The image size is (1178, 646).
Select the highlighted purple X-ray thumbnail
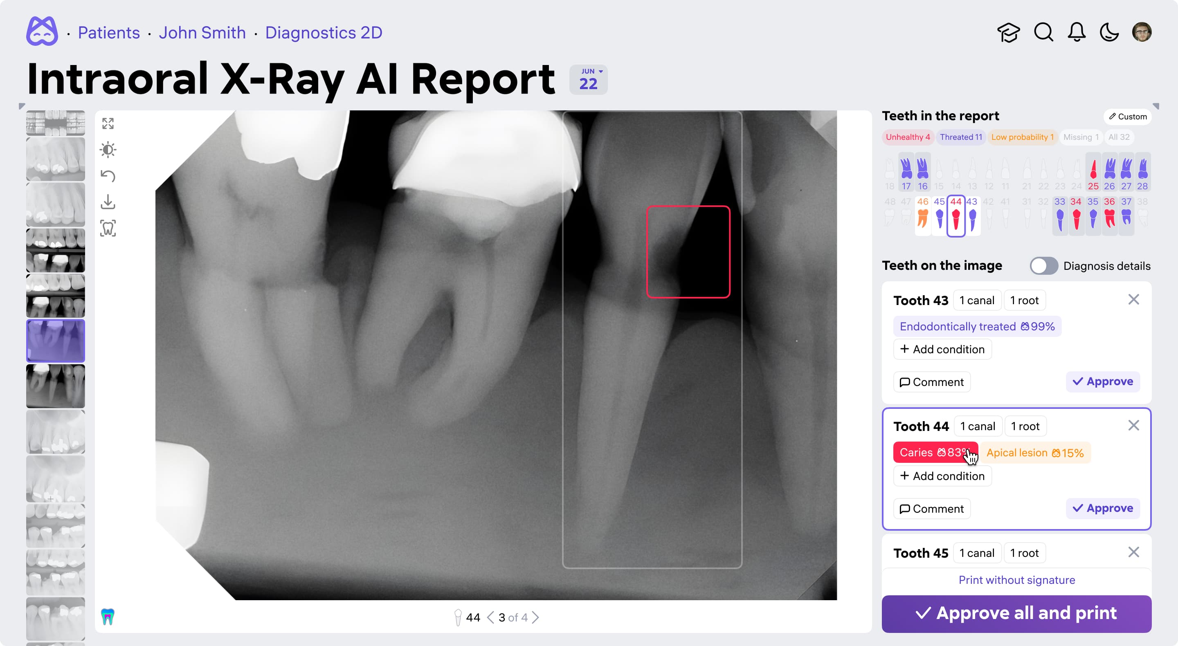point(55,341)
